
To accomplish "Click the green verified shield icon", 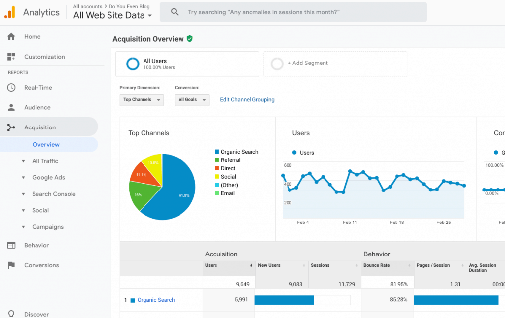I will point(190,39).
